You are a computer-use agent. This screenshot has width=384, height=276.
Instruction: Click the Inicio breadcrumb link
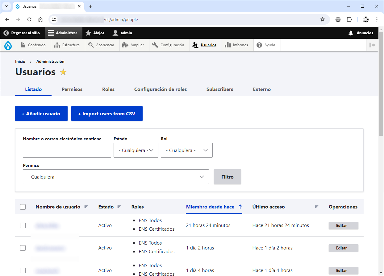click(x=20, y=61)
